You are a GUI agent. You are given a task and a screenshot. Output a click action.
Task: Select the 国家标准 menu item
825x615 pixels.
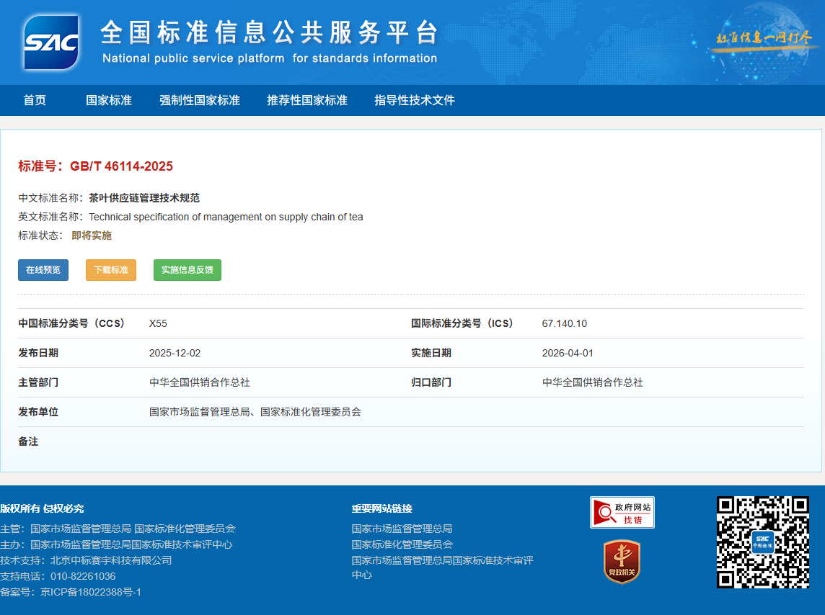click(109, 101)
